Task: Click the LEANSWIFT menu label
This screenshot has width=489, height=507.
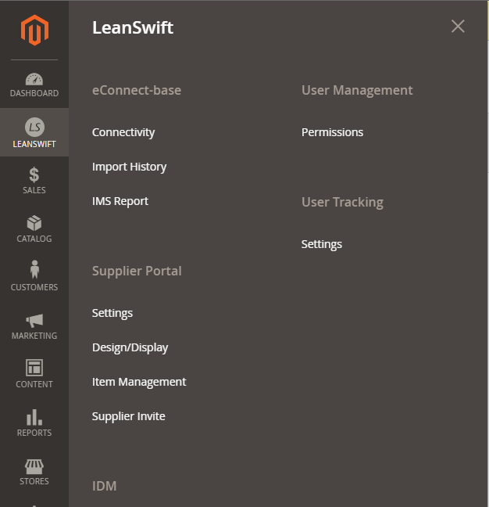Action: point(34,144)
